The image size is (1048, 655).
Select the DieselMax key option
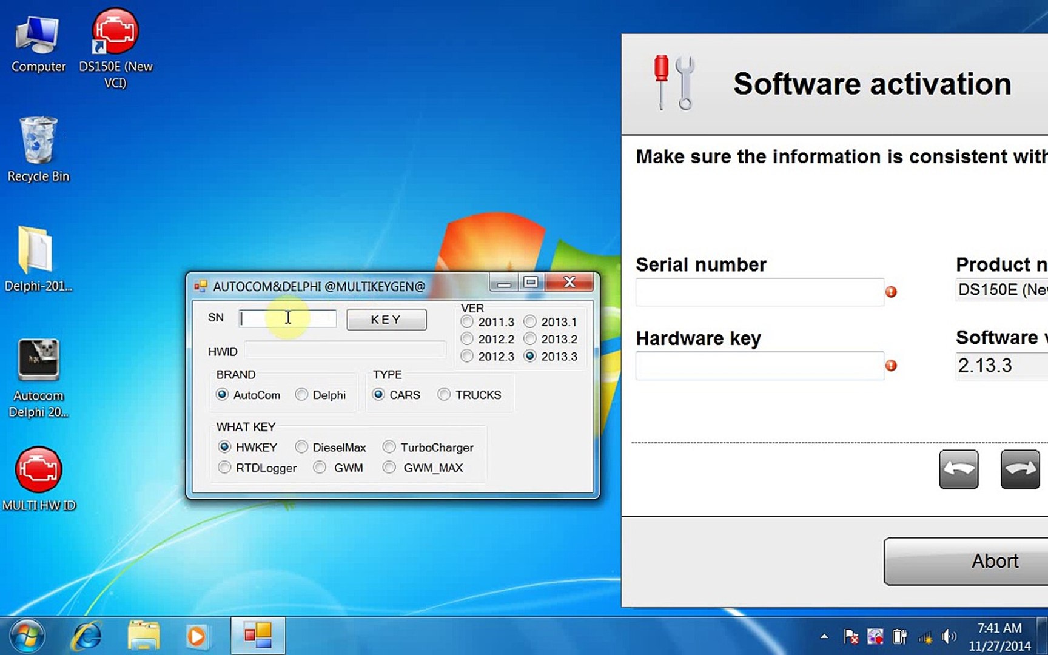[301, 447]
